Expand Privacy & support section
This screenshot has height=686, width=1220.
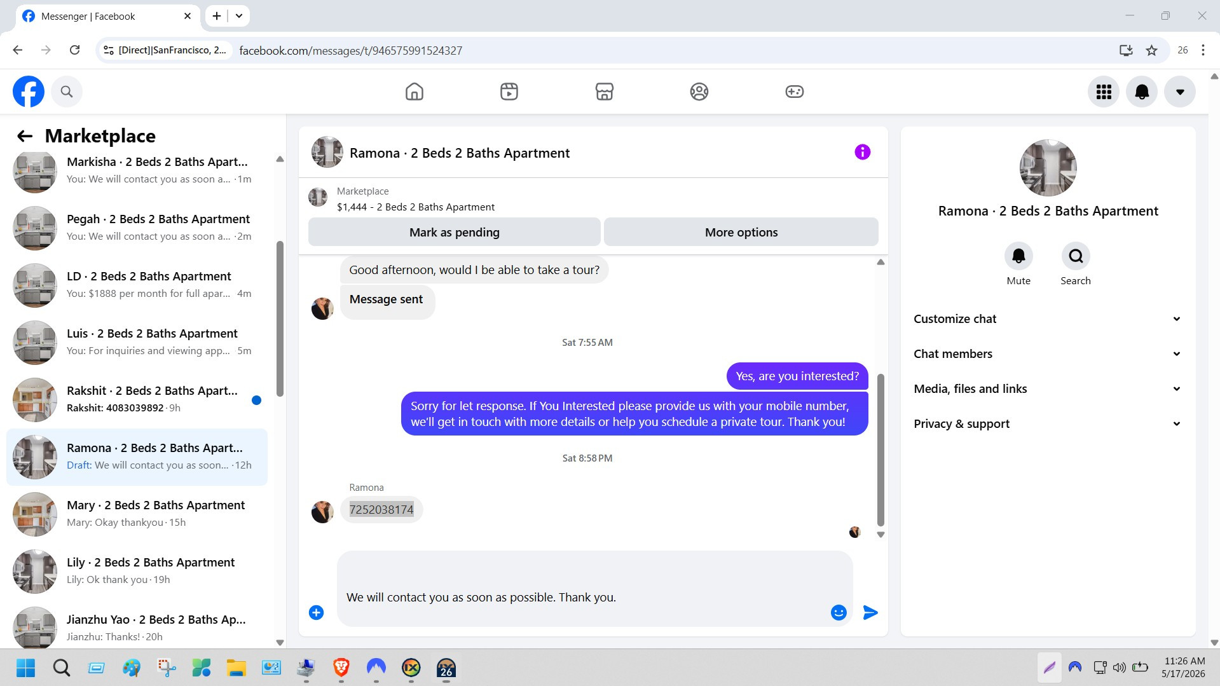click(1048, 424)
